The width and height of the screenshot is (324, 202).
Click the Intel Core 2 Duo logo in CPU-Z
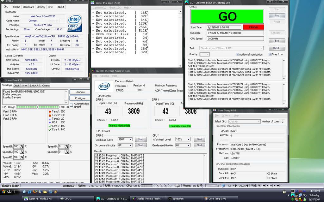(x=74, y=23)
